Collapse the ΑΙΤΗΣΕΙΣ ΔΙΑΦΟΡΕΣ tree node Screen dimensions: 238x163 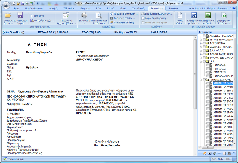201,80
